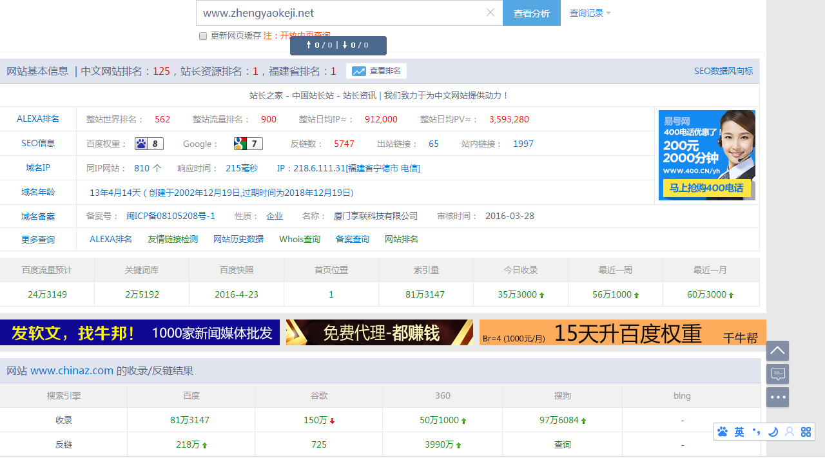
Task: Select the 更多查询 row label
Action: coord(38,240)
